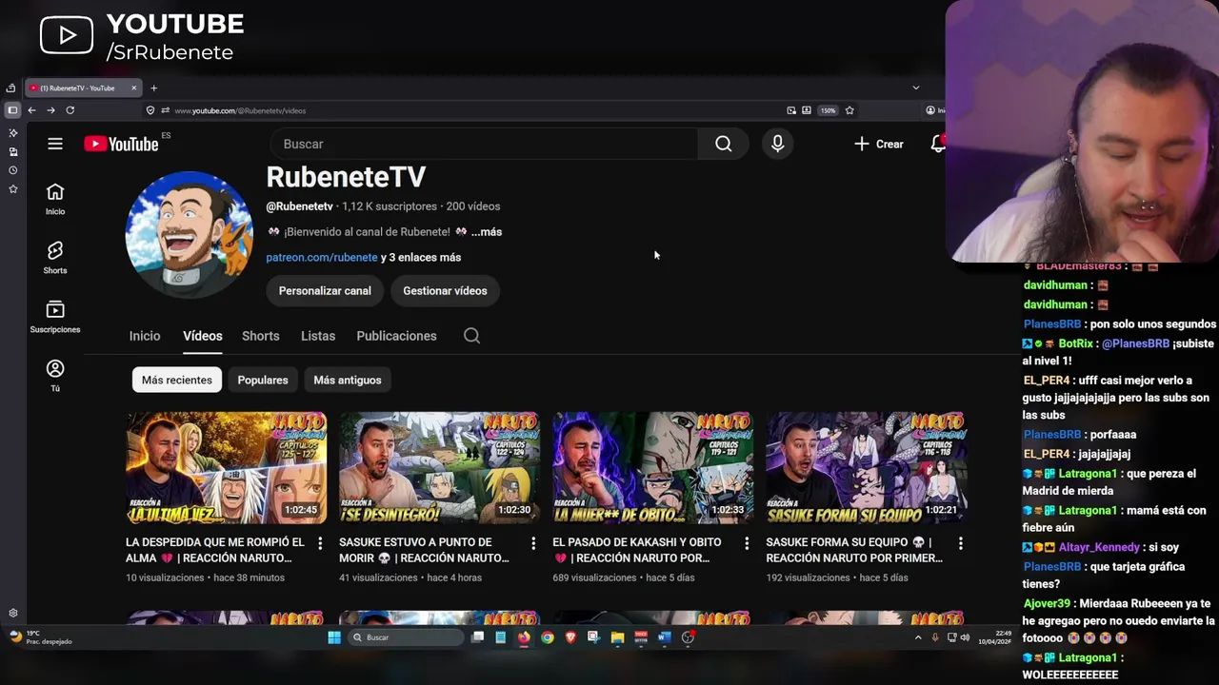Click the magnifier search button
The height and width of the screenshot is (685, 1219).
[x=724, y=144]
